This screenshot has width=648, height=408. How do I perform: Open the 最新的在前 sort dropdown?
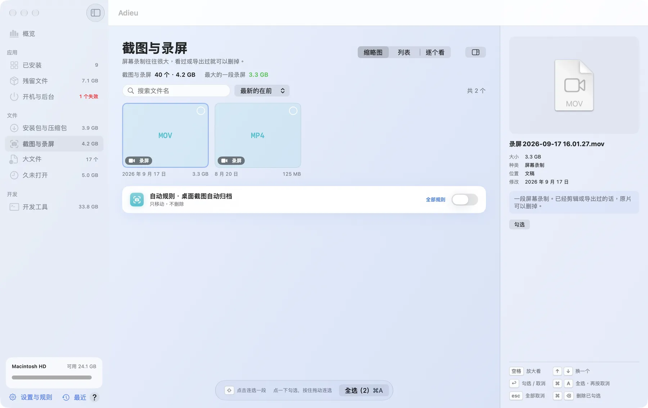pyautogui.click(x=262, y=91)
